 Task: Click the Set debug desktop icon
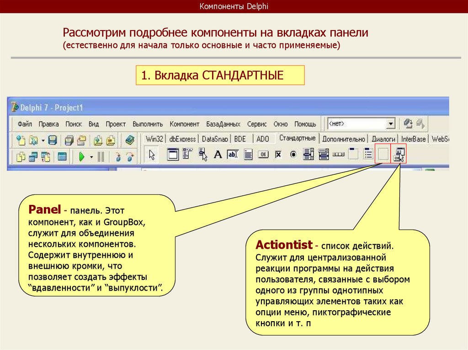420,123
